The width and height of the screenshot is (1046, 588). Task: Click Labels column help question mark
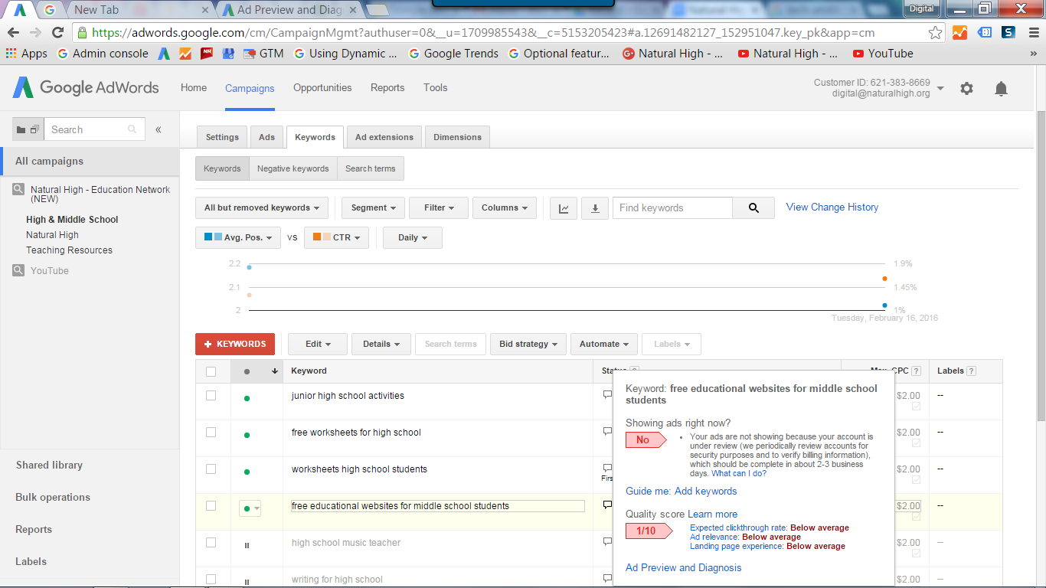972,371
